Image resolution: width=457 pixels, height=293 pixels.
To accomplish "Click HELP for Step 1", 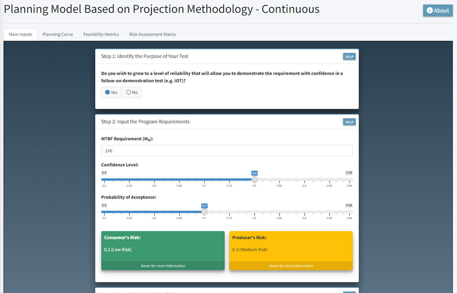I will click(349, 57).
